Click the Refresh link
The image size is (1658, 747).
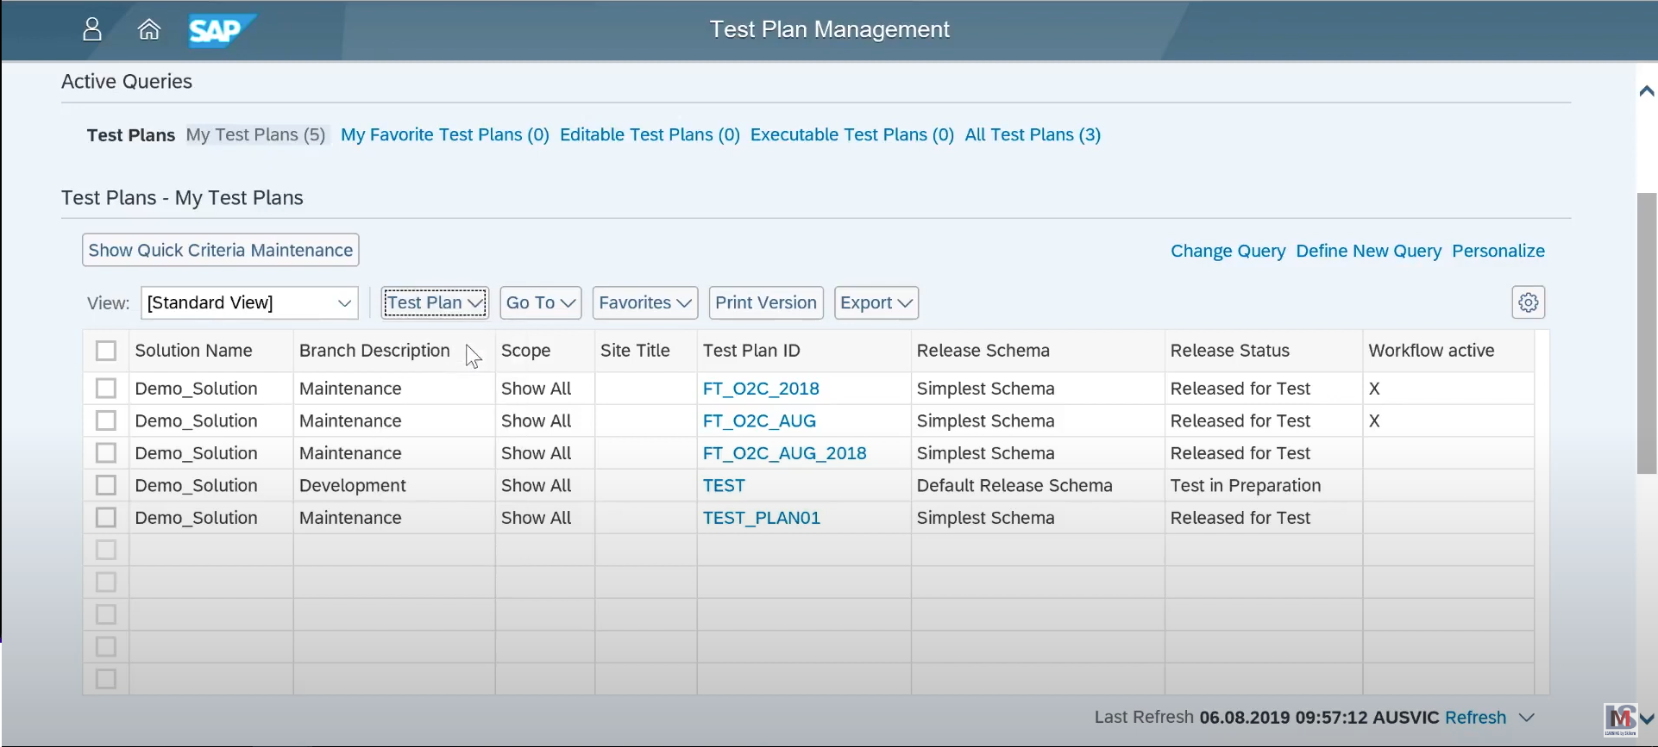click(1475, 718)
